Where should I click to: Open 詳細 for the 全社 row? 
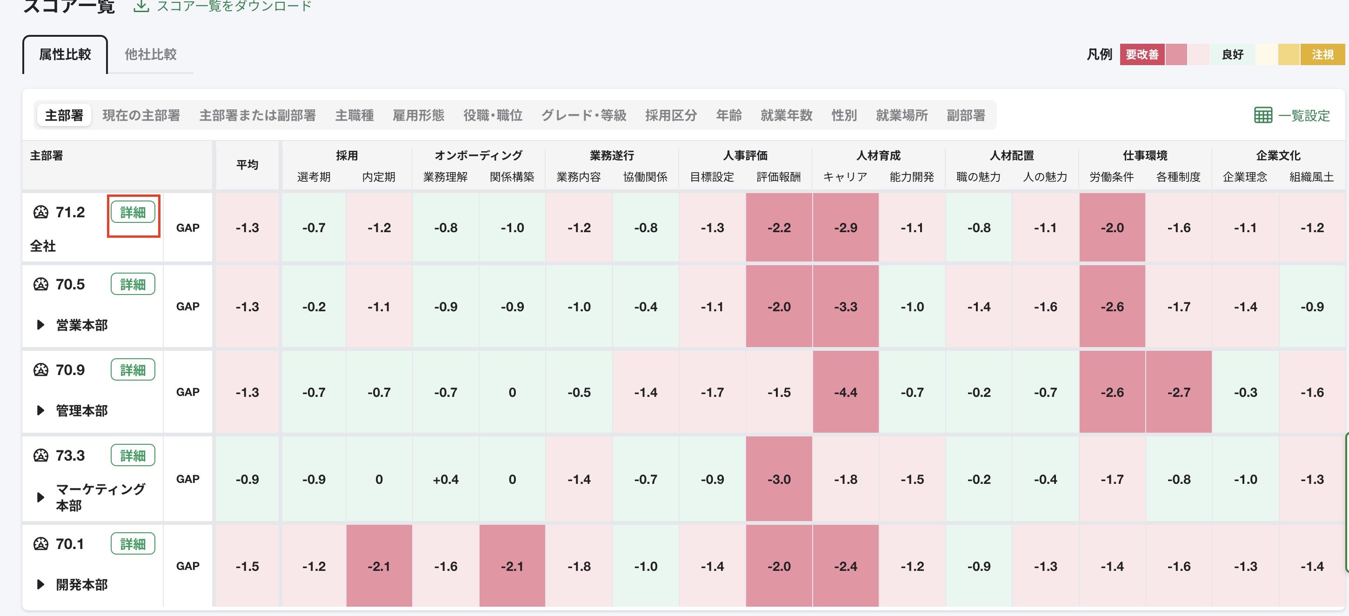[133, 212]
